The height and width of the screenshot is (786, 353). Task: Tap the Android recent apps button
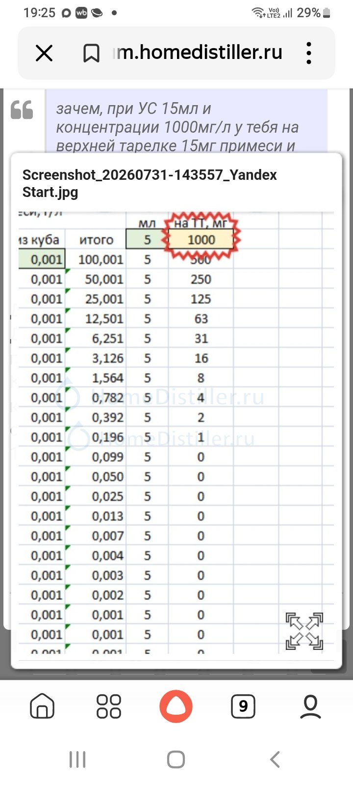77,759
